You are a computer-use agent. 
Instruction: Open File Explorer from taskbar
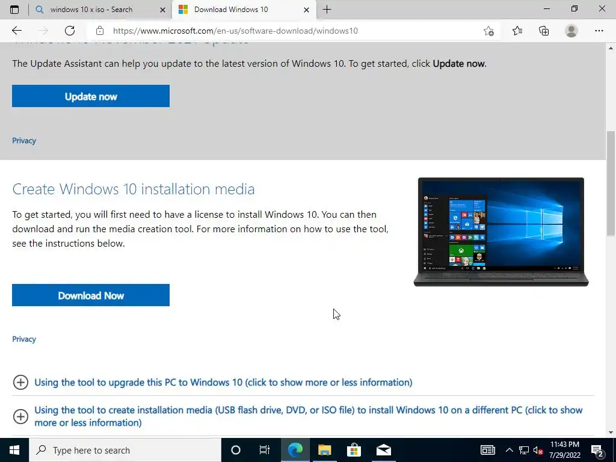(324, 450)
